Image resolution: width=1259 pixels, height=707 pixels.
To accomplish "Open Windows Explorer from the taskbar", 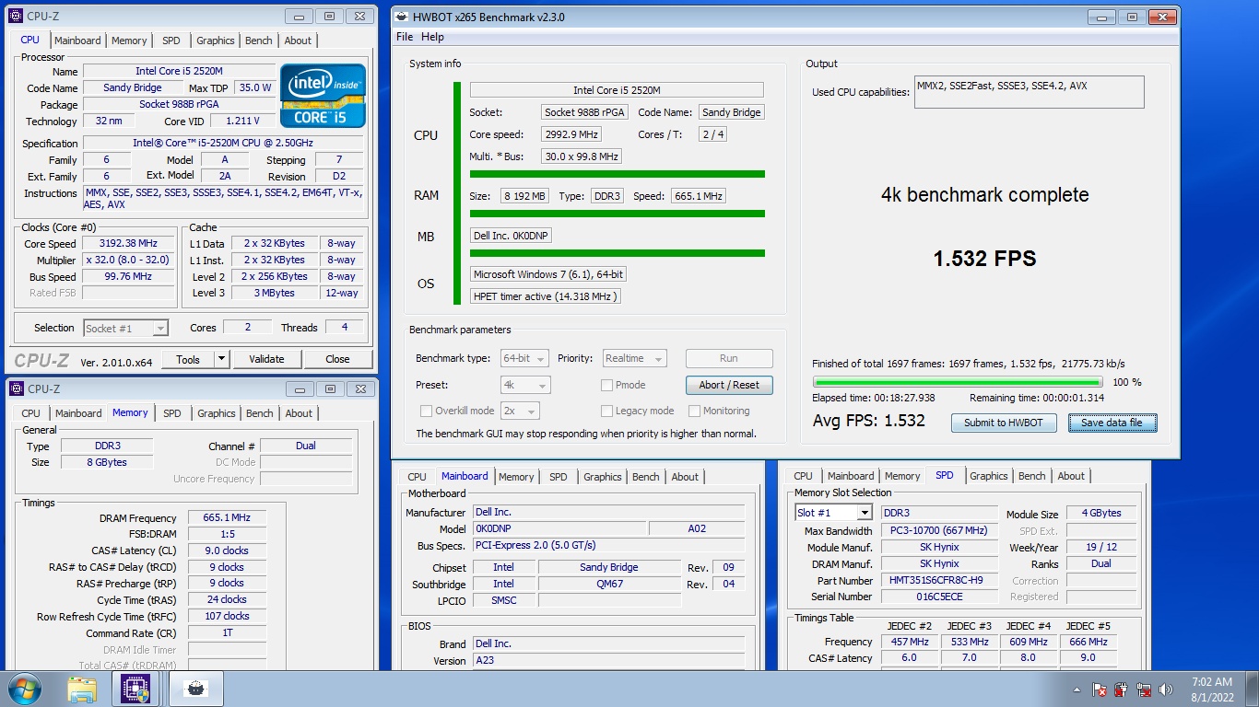I will pyautogui.click(x=82, y=689).
